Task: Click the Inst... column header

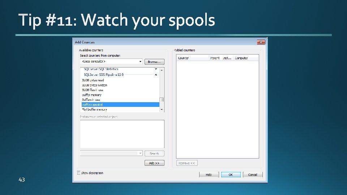Action: (227, 58)
